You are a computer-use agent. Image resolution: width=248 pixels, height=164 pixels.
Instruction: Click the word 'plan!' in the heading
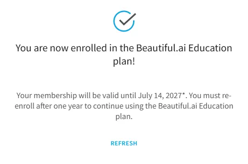[x=124, y=61]
